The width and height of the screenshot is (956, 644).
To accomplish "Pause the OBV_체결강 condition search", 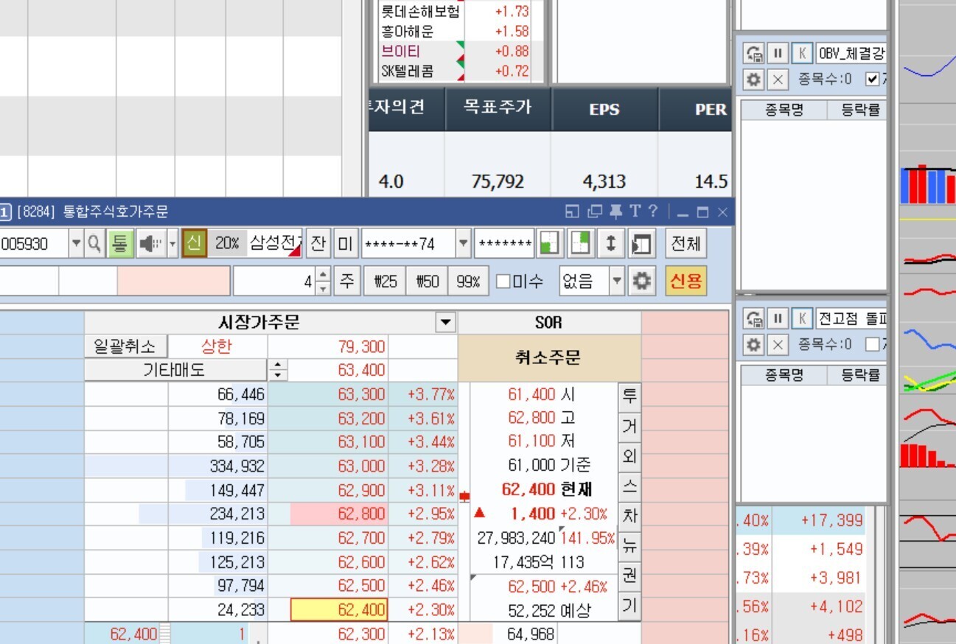I will [x=778, y=54].
